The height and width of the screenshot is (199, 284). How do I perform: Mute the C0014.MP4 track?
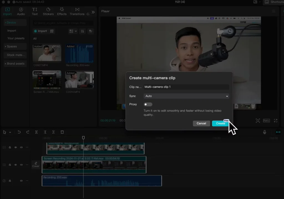(x=21, y=147)
